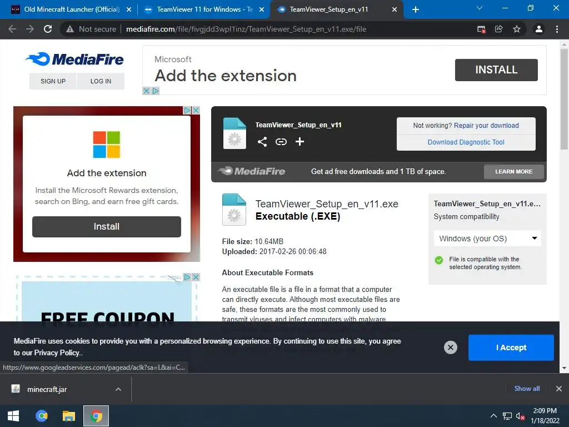Open the Chrome three-dot menu
569x427 pixels.
click(557, 29)
